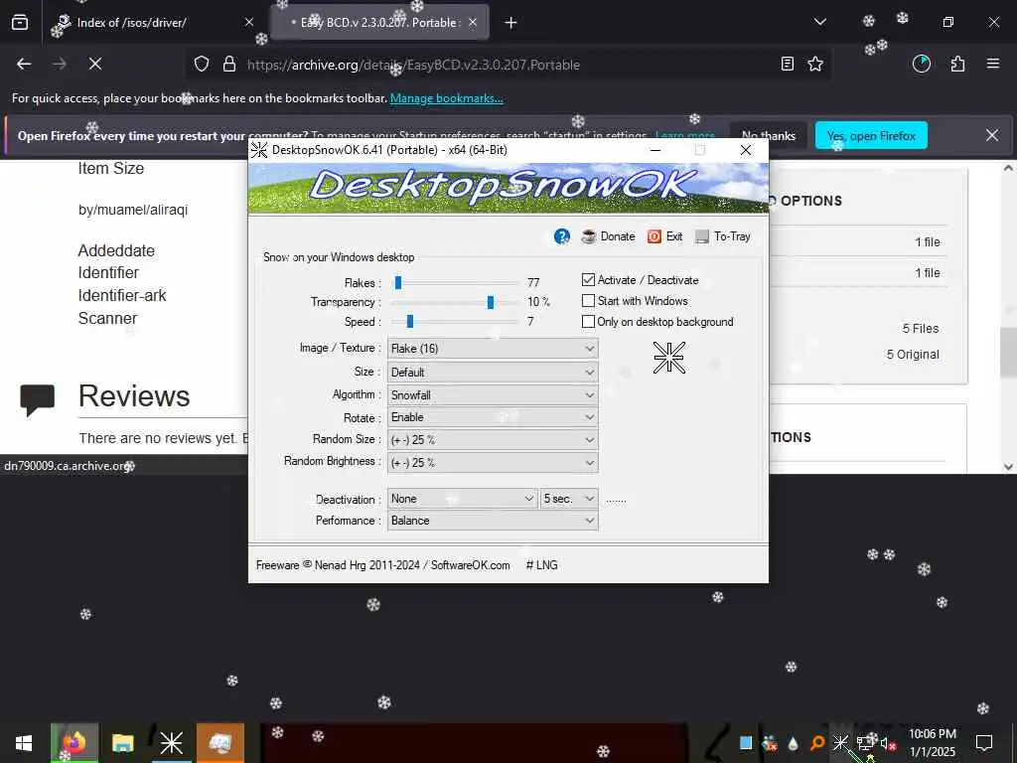The width and height of the screenshot is (1017, 763).
Task: Open the list all tabs chevron
Action: 820,22
